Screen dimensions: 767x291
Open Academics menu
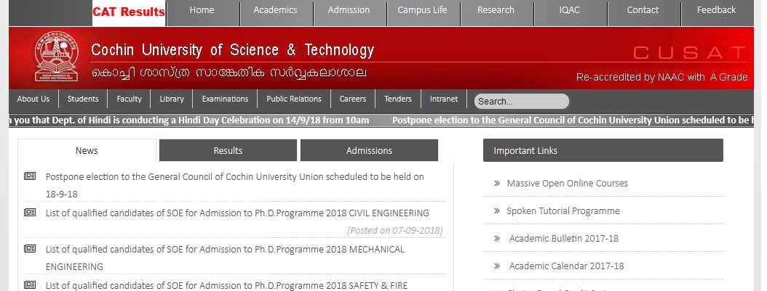pyautogui.click(x=275, y=10)
